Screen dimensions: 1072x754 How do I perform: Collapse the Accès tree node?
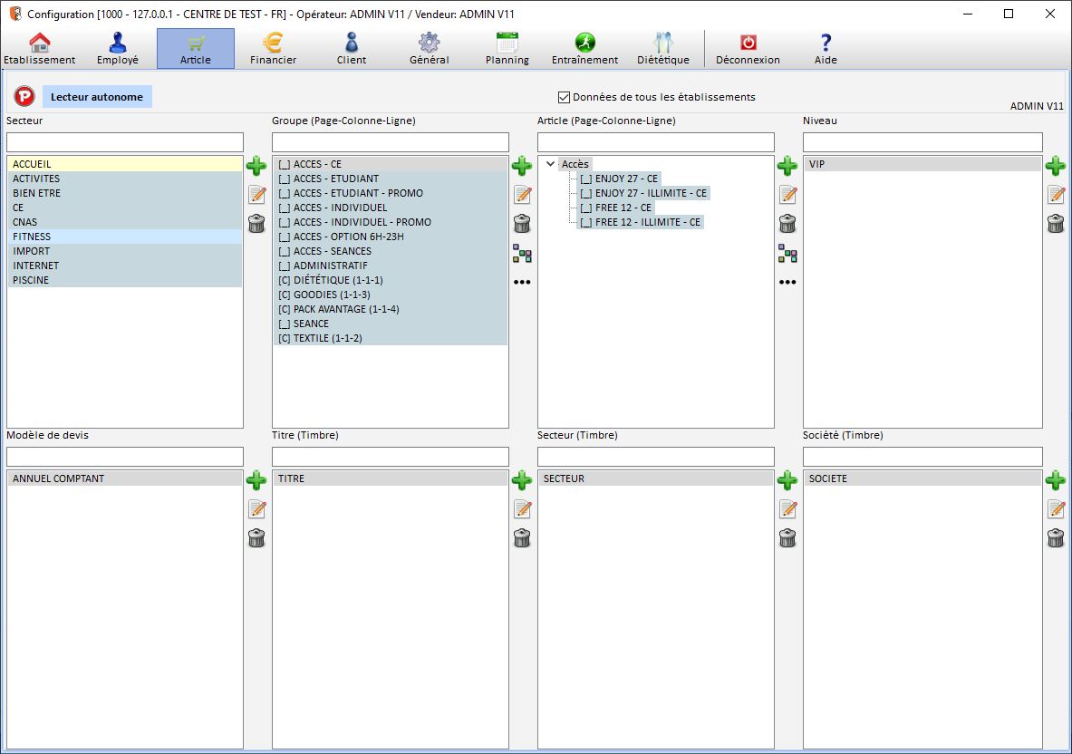pyautogui.click(x=551, y=164)
